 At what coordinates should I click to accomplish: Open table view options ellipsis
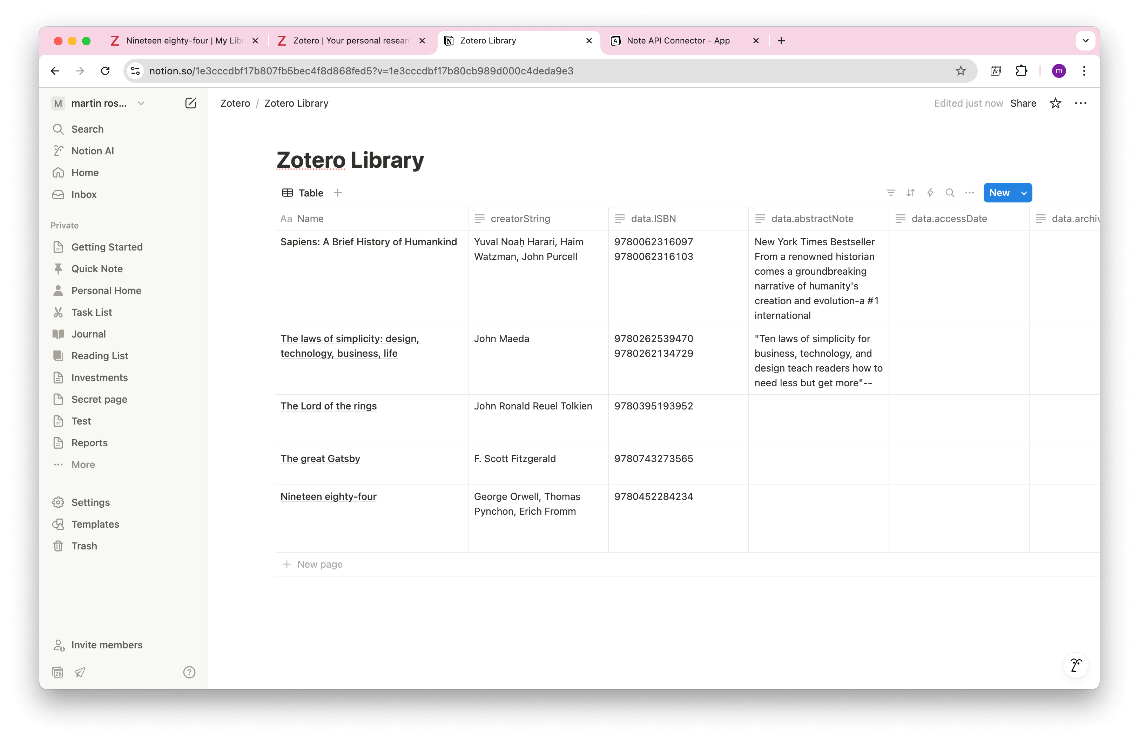pos(970,193)
